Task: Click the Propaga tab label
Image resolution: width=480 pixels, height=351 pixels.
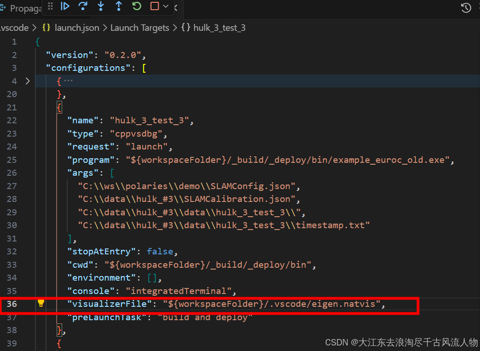Action: point(26,9)
